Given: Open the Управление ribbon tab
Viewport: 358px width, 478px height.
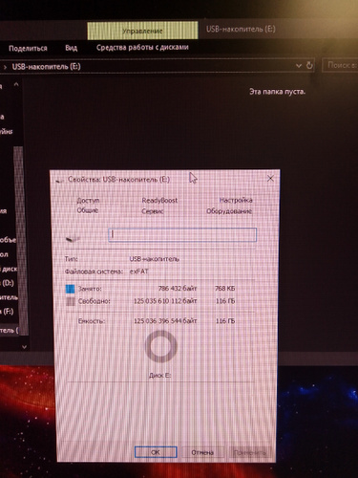Looking at the screenshot, I should (142, 31).
